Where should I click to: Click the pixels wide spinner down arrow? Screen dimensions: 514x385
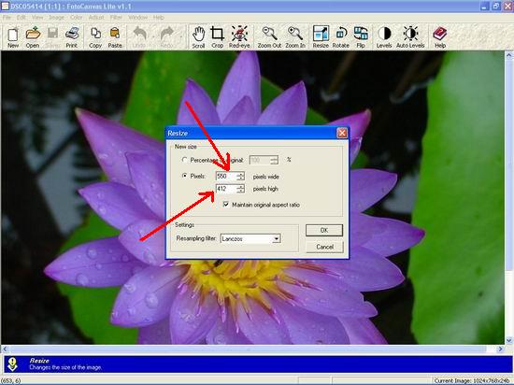click(241, 178)
